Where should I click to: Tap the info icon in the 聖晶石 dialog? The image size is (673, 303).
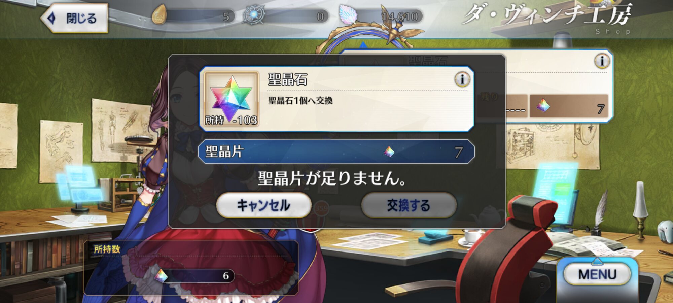pyautogui.click(x=462, y=79)
